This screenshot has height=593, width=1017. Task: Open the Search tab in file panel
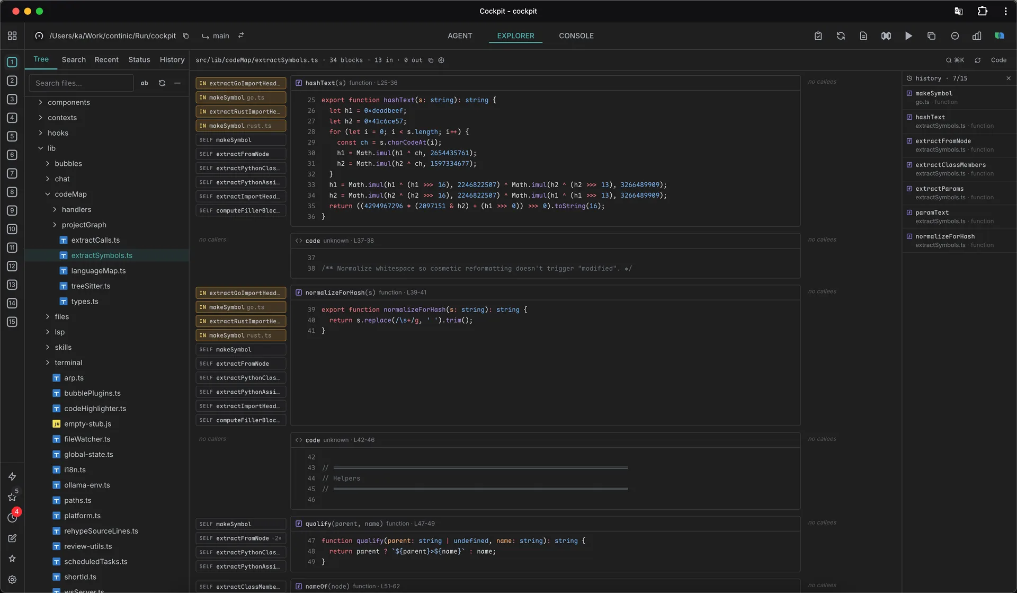click(x=74, y=60)
